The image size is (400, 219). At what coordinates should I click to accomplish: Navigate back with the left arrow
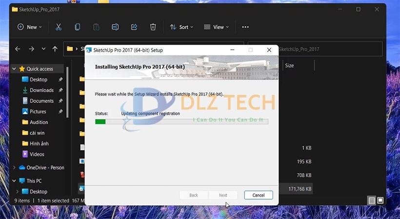point(18,49)
